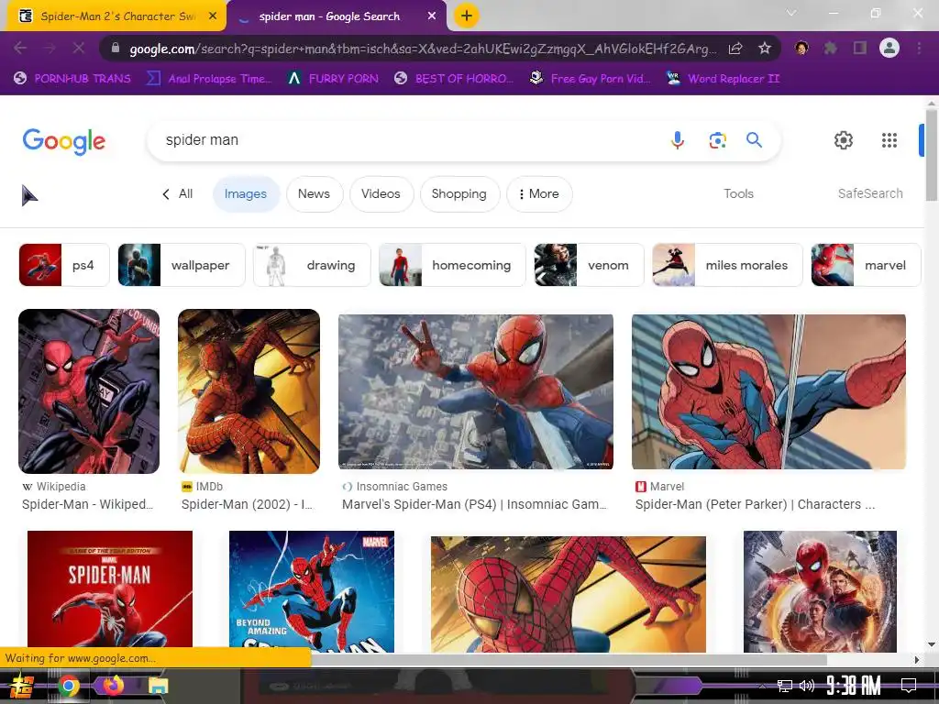Stop loading the page
This screenshot has width=939, height=704.
[79, 48]
